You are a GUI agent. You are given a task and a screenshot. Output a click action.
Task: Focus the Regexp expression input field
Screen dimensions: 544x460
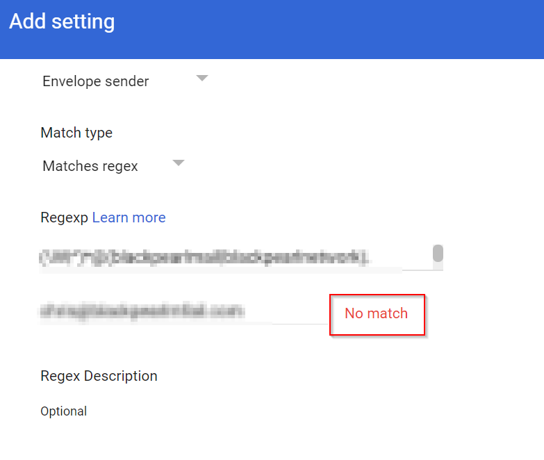coord(208,258)
